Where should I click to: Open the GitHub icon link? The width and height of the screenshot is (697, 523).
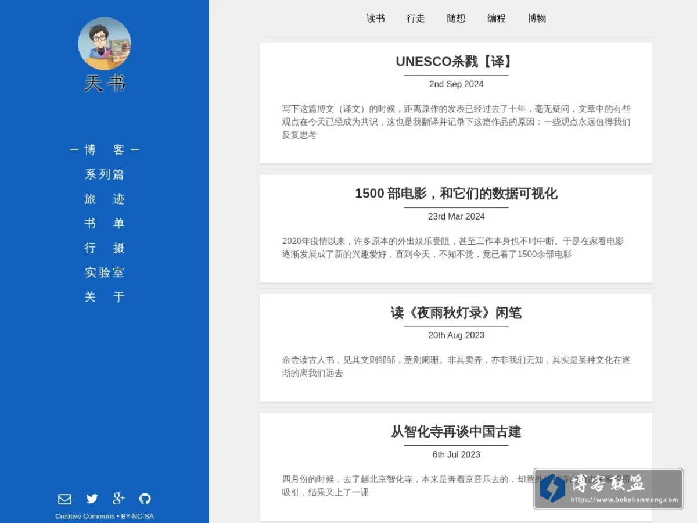click(x=145, y=499)
